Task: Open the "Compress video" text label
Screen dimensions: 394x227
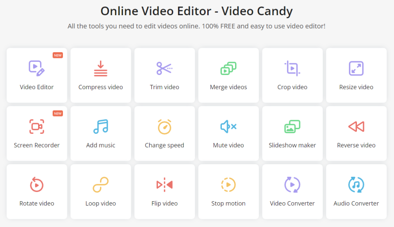Action: pyautogui.click(x=101, y=87)
